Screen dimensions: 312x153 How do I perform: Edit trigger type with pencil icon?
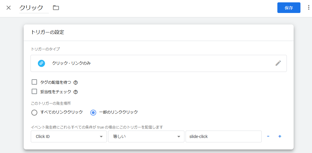point(278,63)
